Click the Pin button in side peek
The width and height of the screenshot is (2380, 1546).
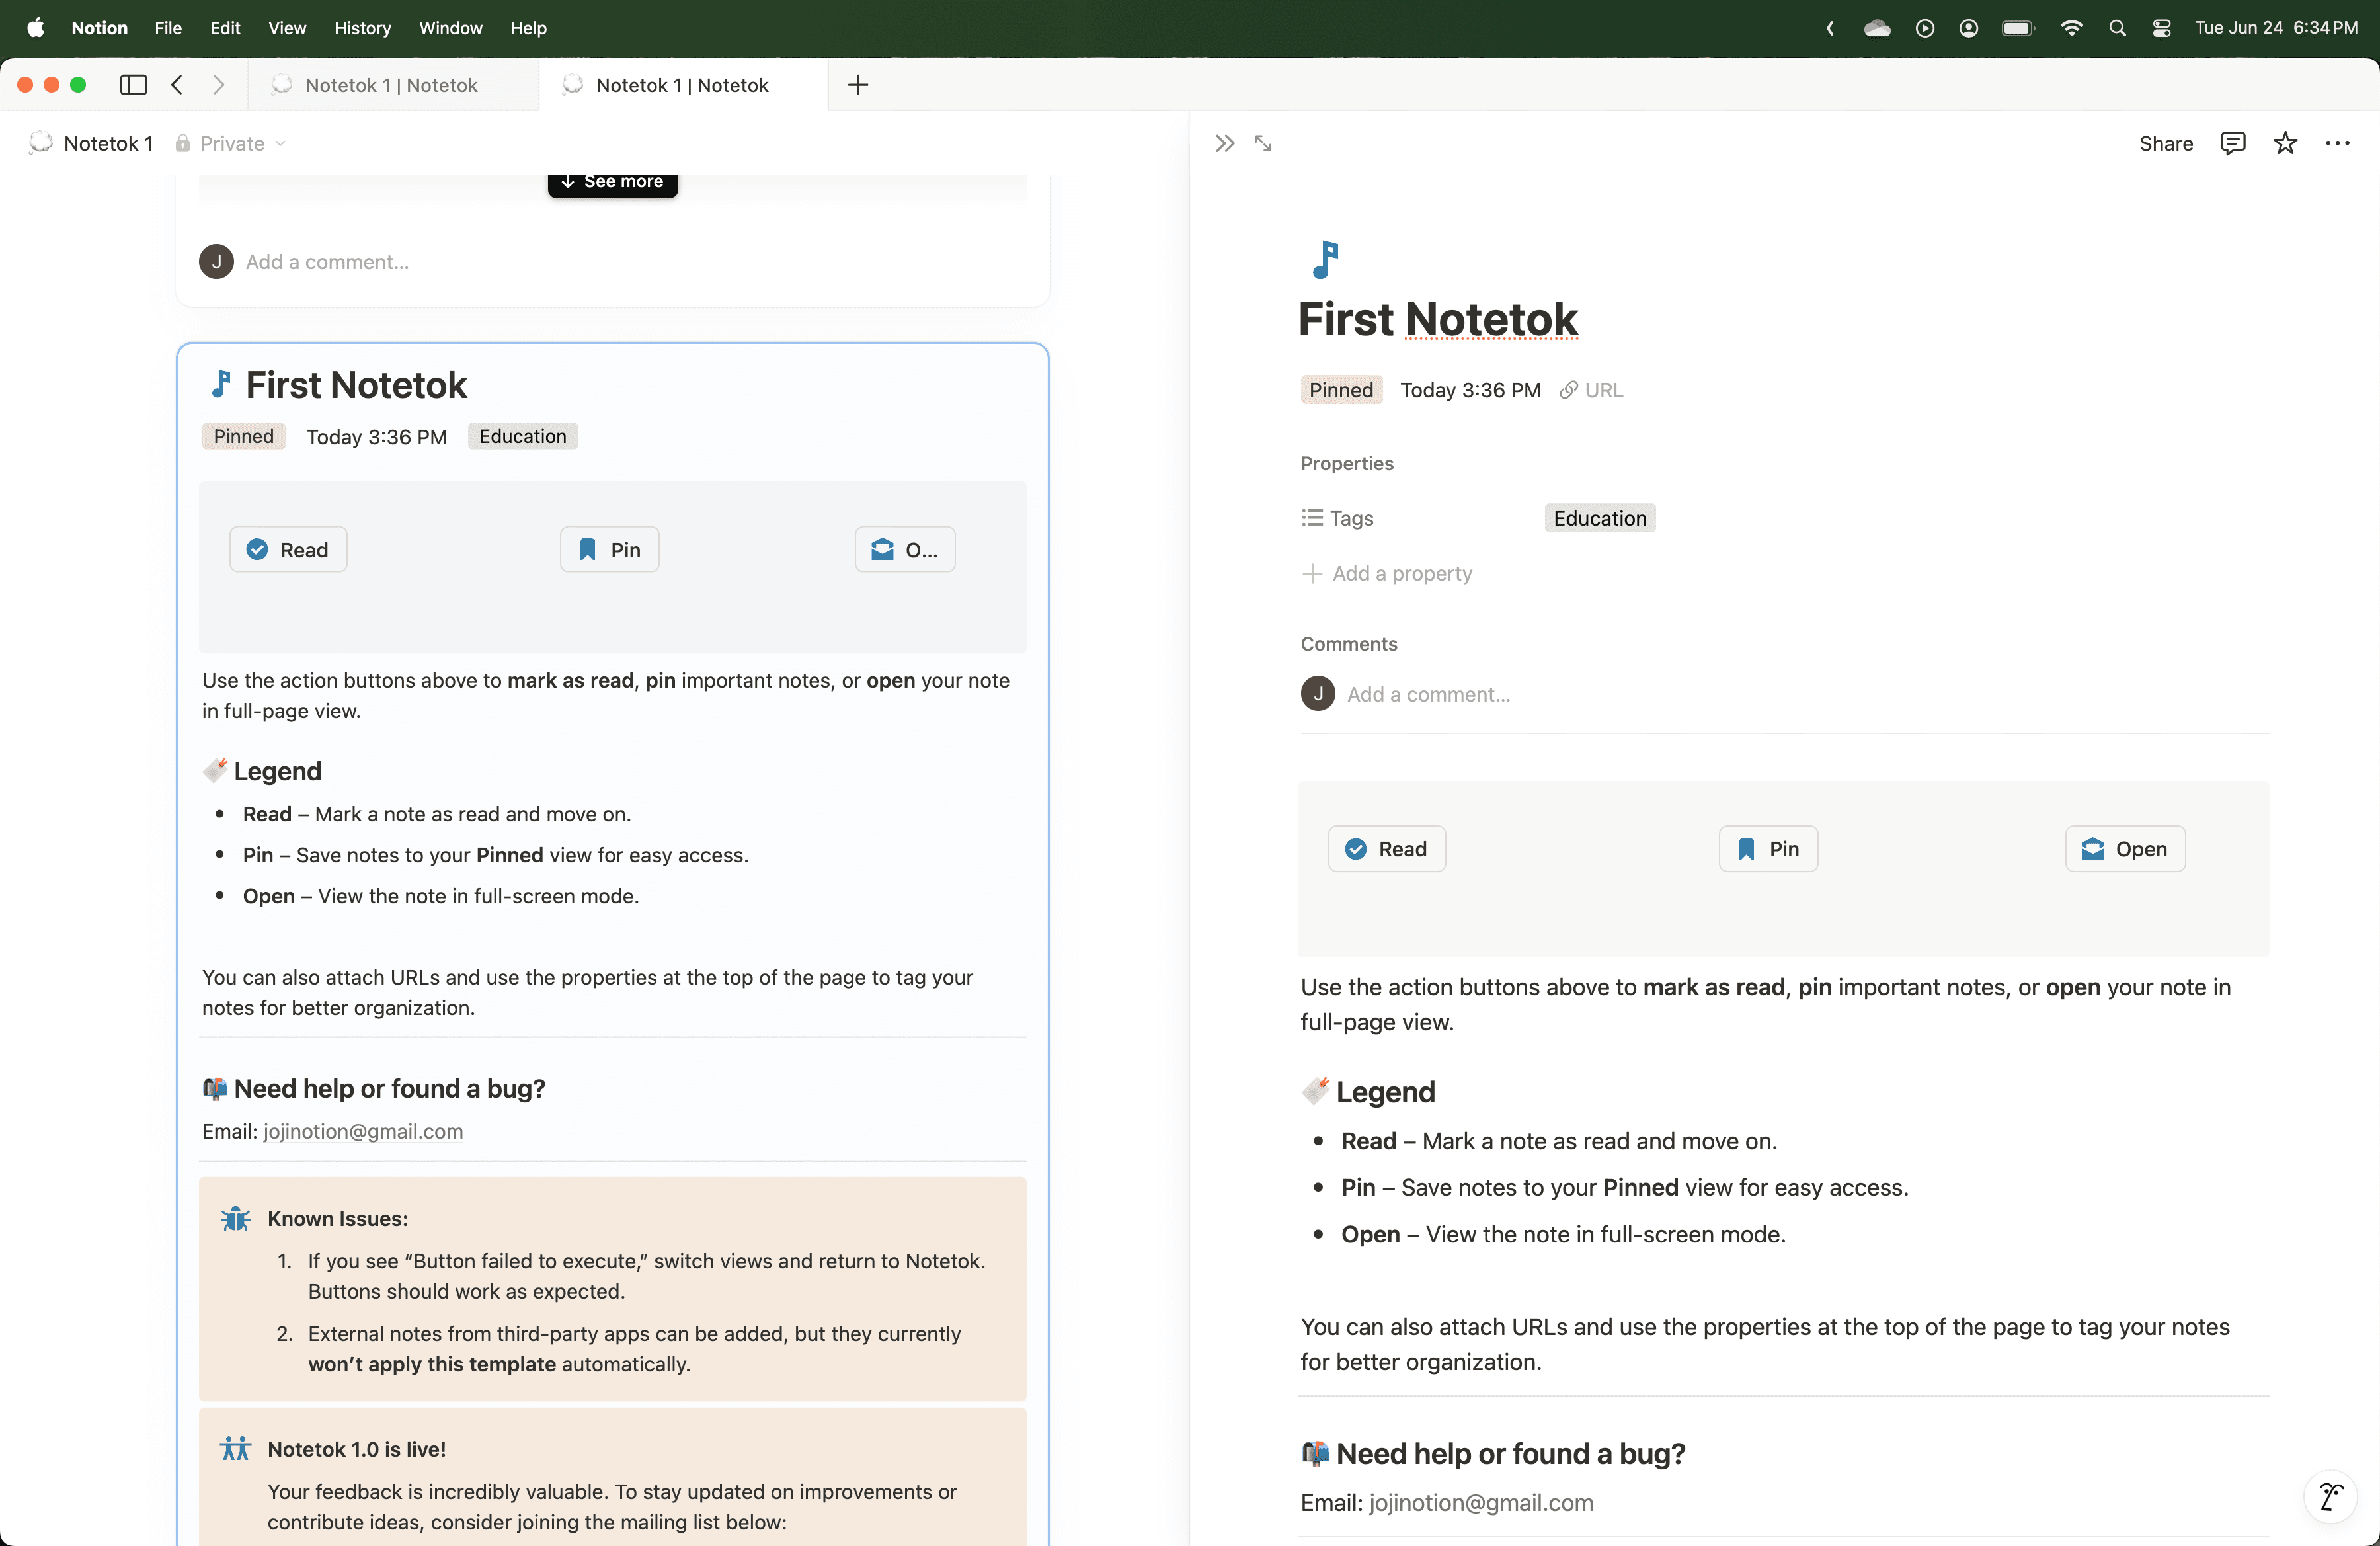click(x=1767, y=848)
